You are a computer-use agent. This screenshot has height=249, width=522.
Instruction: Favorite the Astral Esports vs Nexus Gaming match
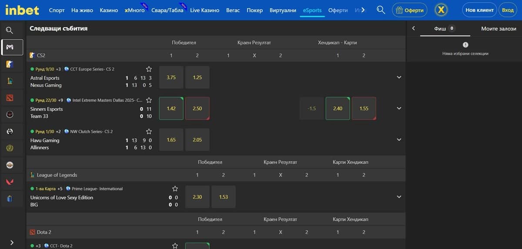149,69
